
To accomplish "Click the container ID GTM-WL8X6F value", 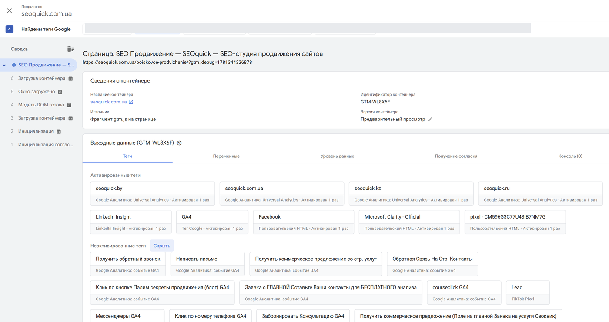I will [375, 102].
